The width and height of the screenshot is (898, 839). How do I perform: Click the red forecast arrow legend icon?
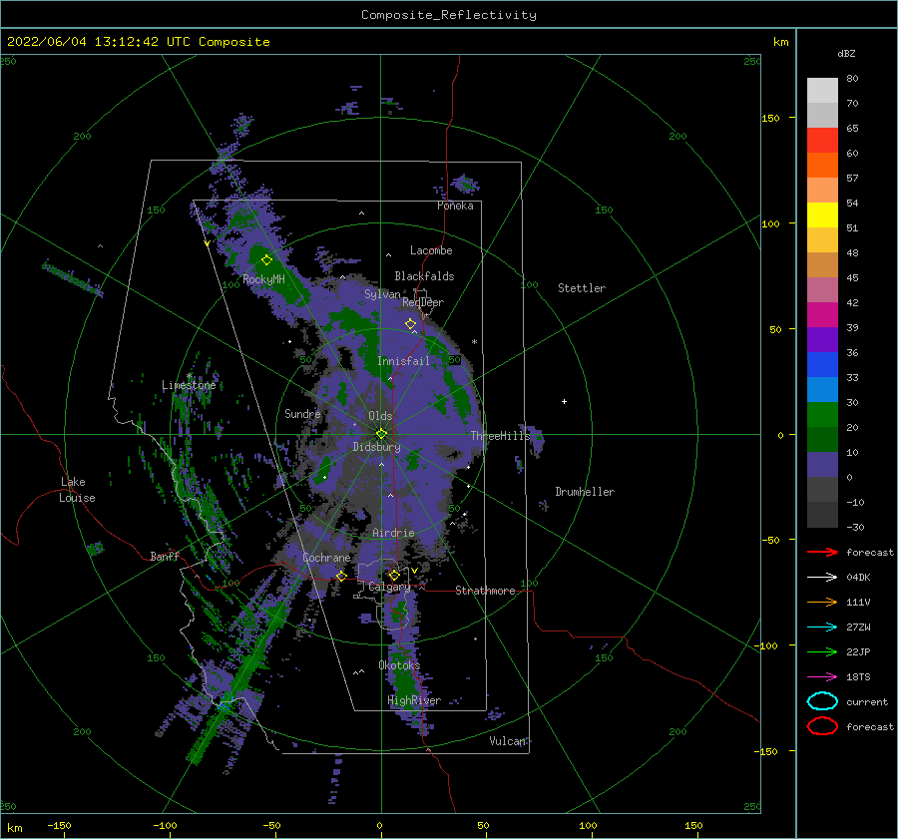pos(822,552)
